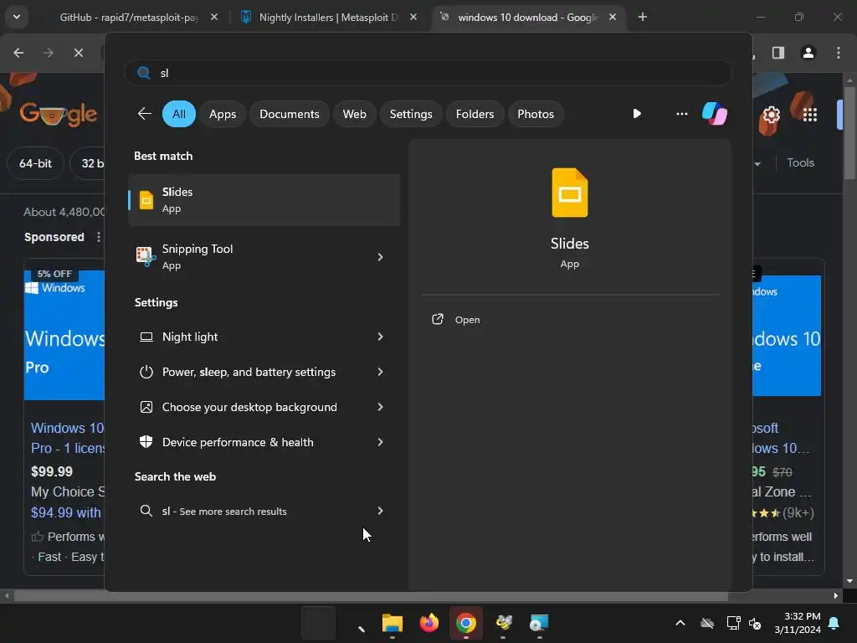Click the vertical page scrollbar thumb

849,132
